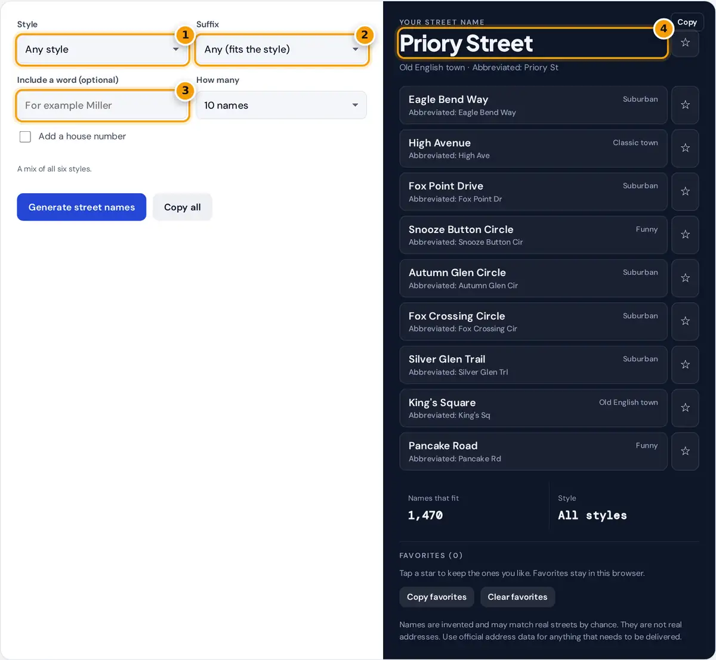Star the Snooze Button Circle name
Viewport: 716px width, 660px height.
685,235
